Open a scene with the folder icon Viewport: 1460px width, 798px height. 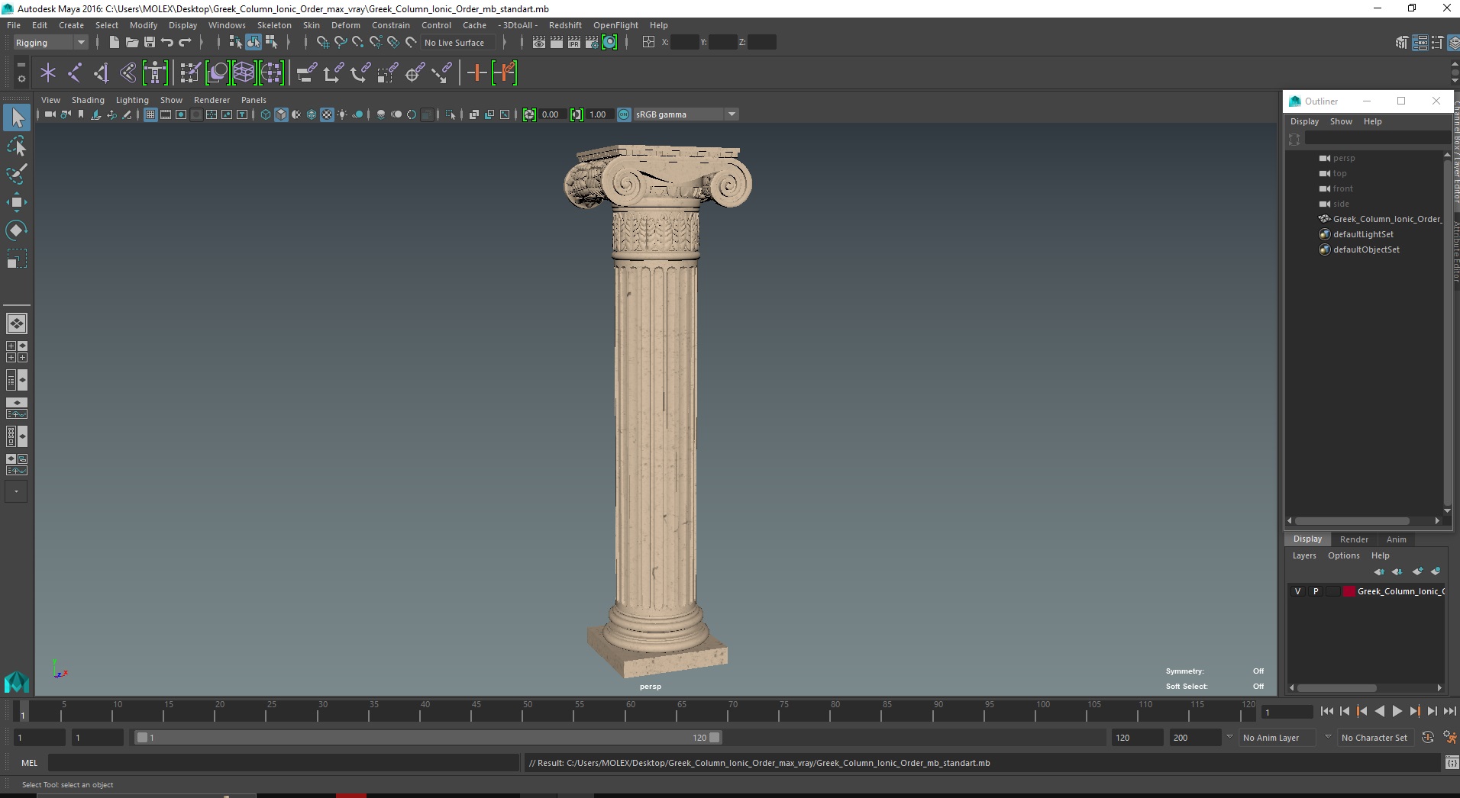pos(131,43)
